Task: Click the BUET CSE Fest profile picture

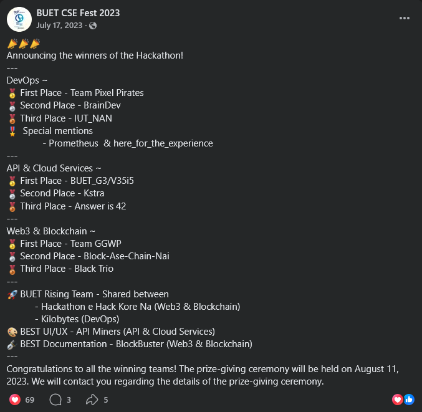Action: pyautogui.click(x=19, y=19)
